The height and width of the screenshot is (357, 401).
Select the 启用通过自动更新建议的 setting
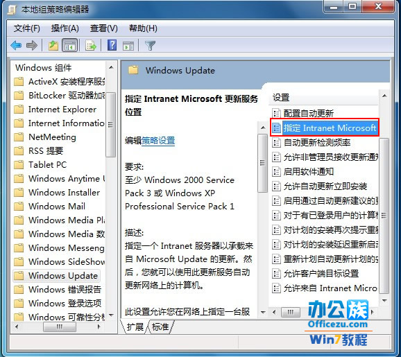[x=325, y=200]
